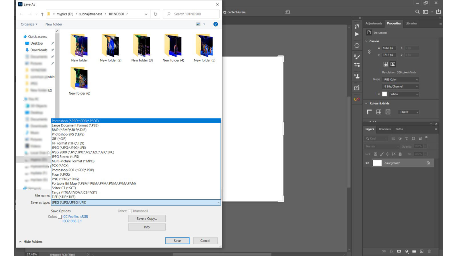457x257 pixels.
Task: Click the white Fill color swatch
Action: (385, 94)
